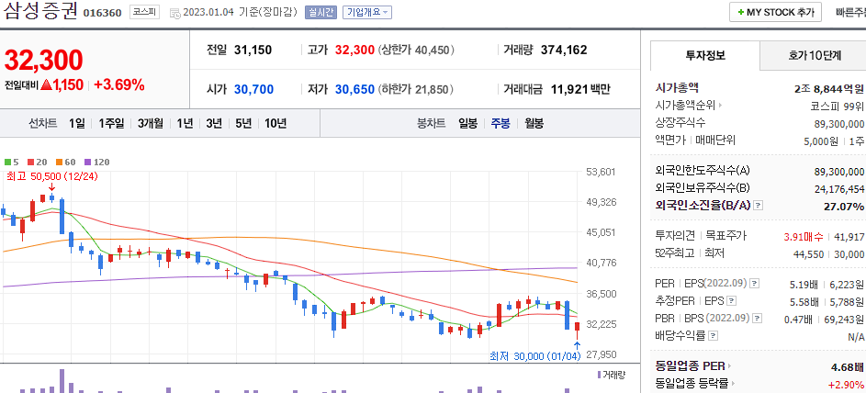Image resolution: width=866 pixels, height=393 pixels.
Task: Select the 5년 line chart period
Action: (243, 124)
